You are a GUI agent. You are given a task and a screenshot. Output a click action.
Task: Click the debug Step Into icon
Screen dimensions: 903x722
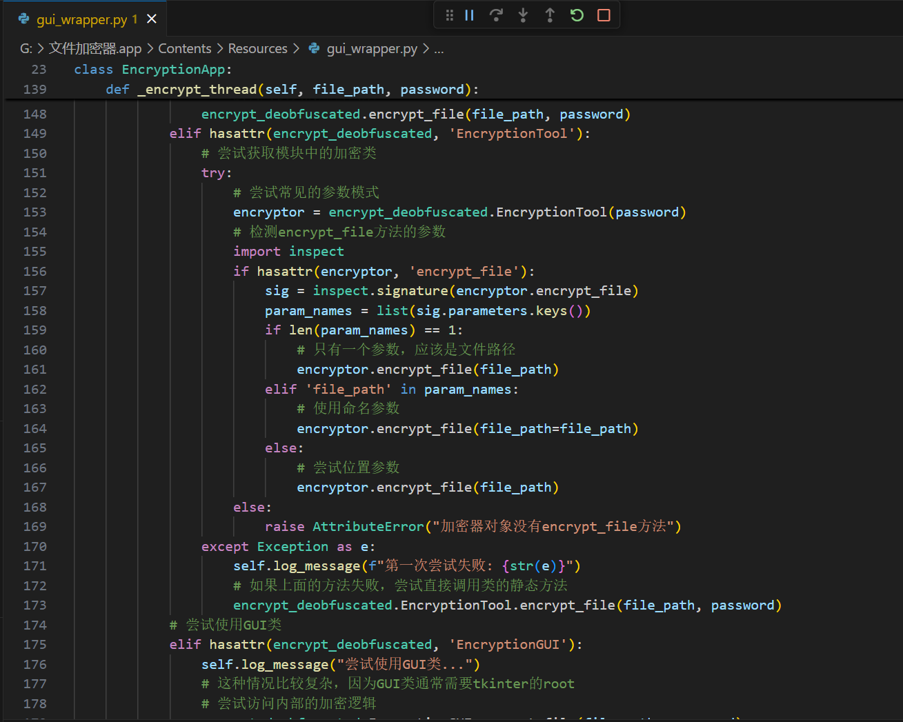(523, 15)
